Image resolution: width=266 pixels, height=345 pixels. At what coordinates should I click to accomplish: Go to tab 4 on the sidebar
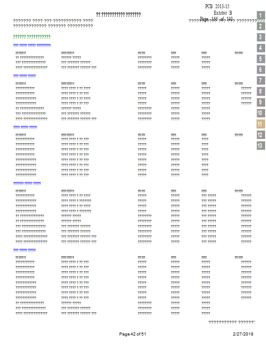click(x=261, y=48)
